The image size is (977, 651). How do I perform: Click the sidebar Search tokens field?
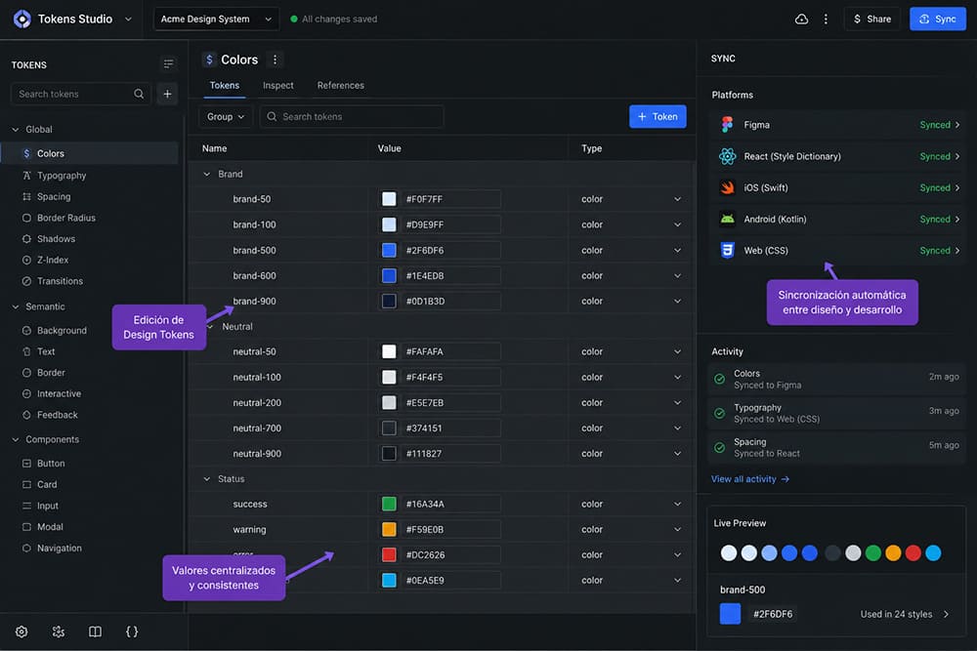(x=81, y=94)
